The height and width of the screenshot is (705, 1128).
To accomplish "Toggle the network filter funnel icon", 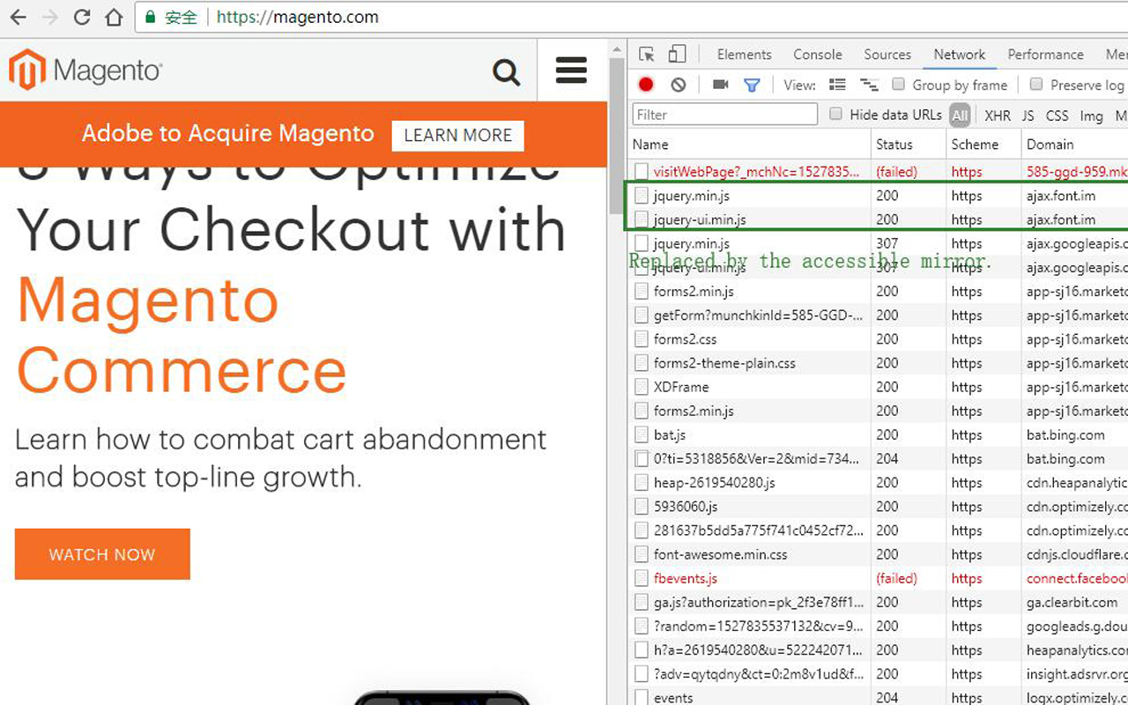I will 752,85.
